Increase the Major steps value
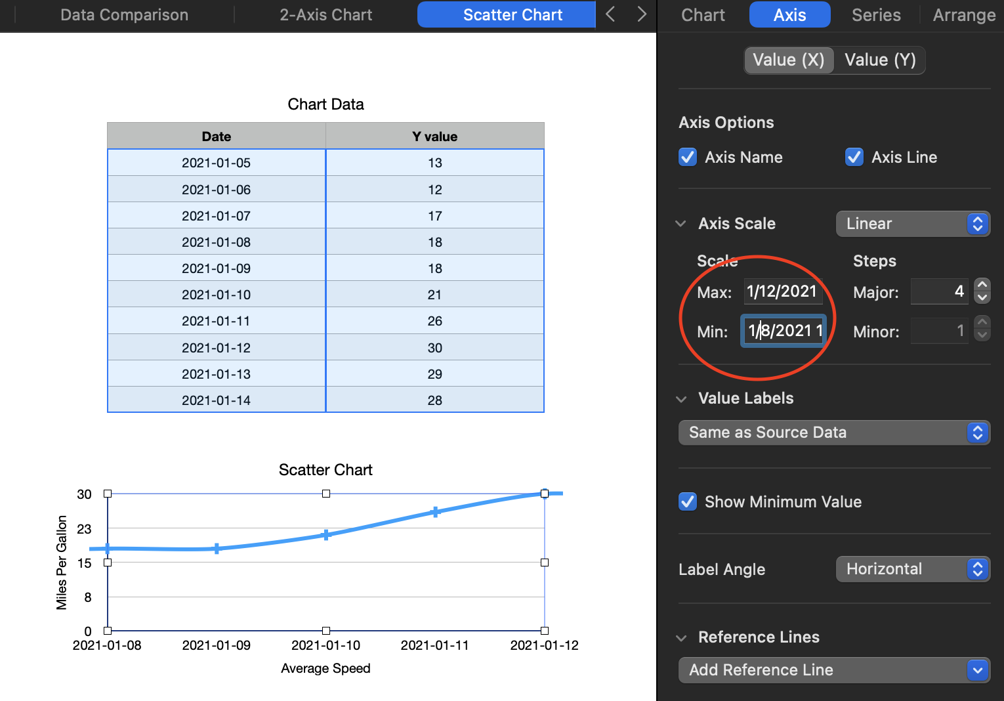 [982, 285]
